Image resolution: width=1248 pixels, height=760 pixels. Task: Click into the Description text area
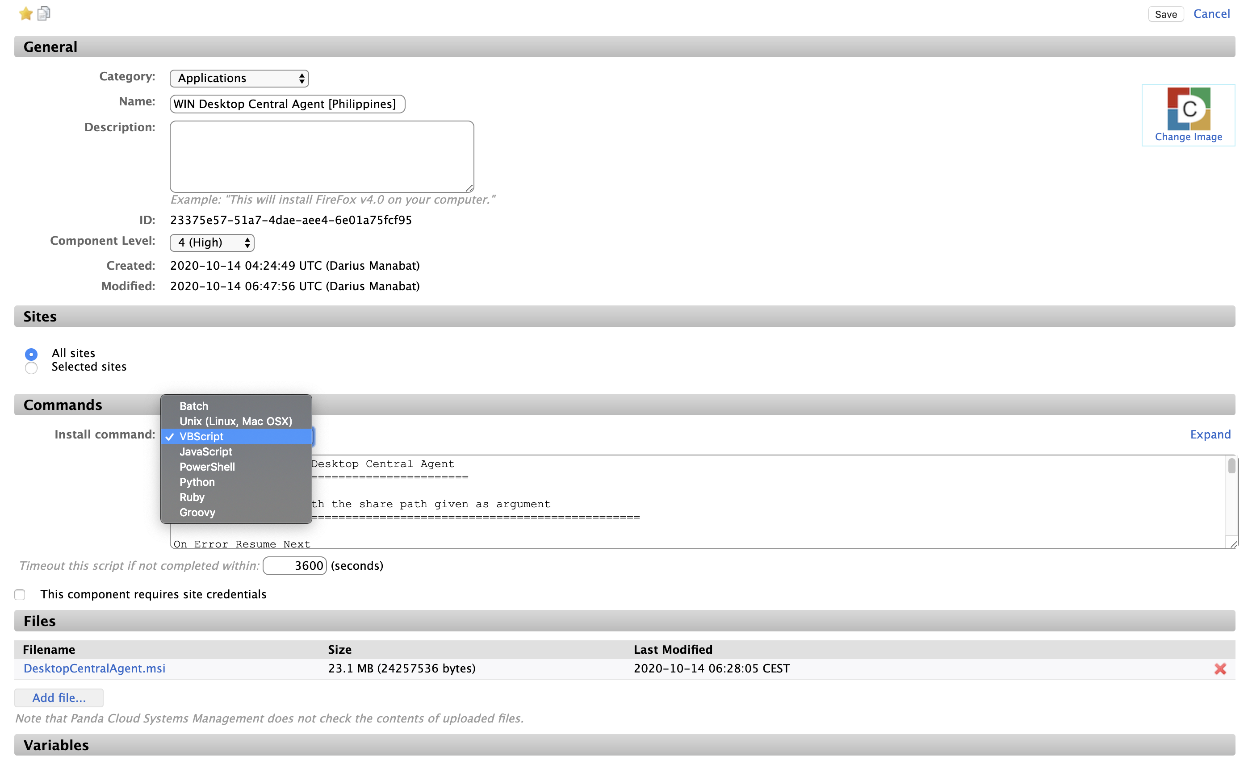322,156
